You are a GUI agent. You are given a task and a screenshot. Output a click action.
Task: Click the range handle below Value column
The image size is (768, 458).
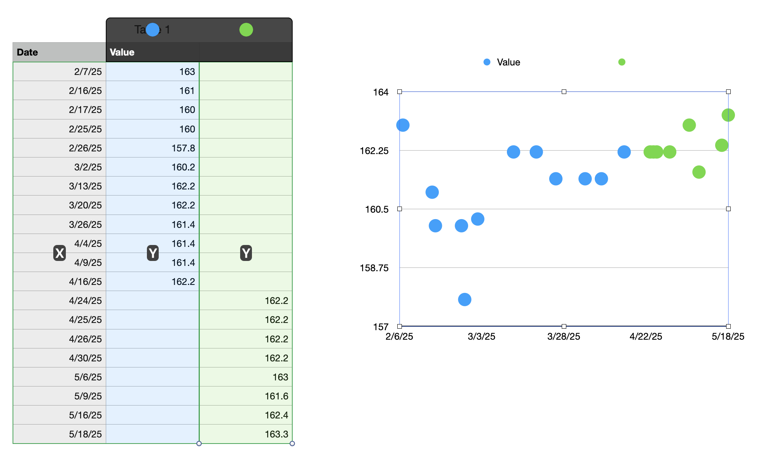click(x=199, y=444)
